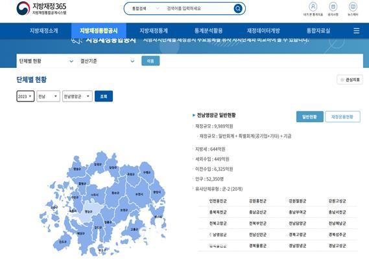369x260 pixels.
Task: Click the 이동 button
Action: click(150, 61)
